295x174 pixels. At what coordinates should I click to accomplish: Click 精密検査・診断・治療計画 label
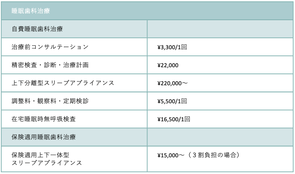coord(50,65)
